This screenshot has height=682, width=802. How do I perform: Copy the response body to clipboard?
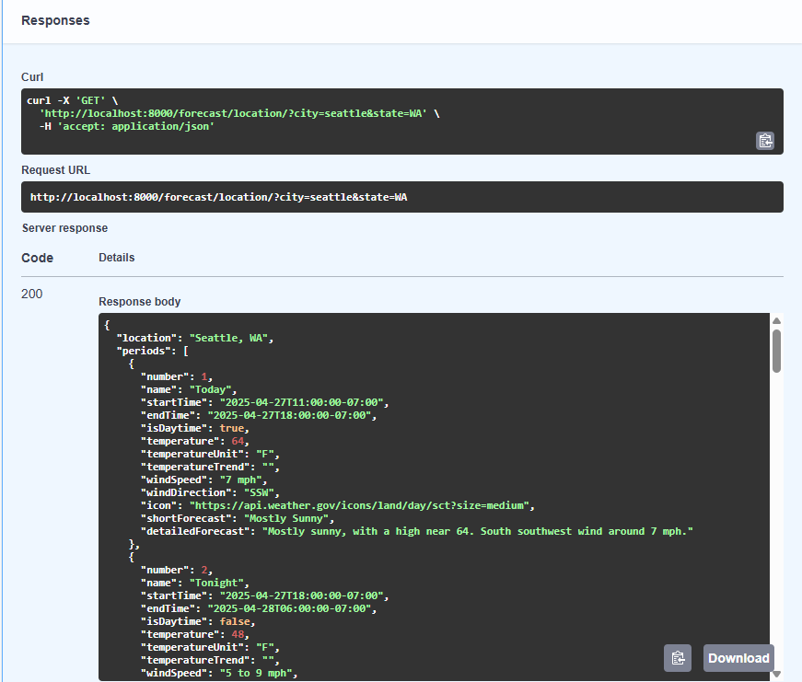click(x=677, y=658)
